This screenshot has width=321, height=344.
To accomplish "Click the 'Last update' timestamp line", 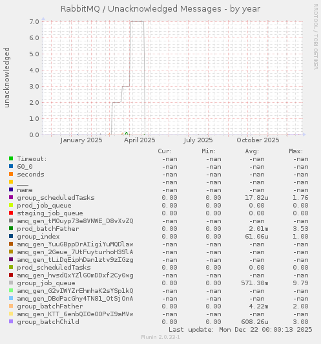I will (x=240, y=330).
